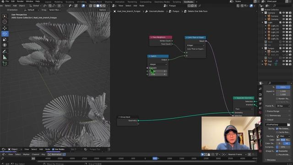Toggle Fungus collection exclude checkbox
293x165 pixels.
coord(280,48)
